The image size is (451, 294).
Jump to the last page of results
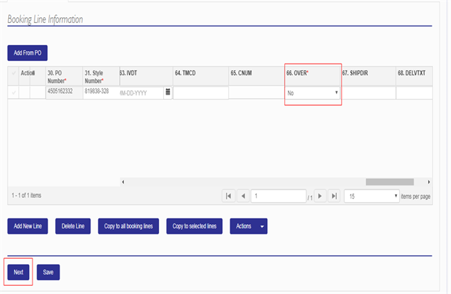pos(335,196)
